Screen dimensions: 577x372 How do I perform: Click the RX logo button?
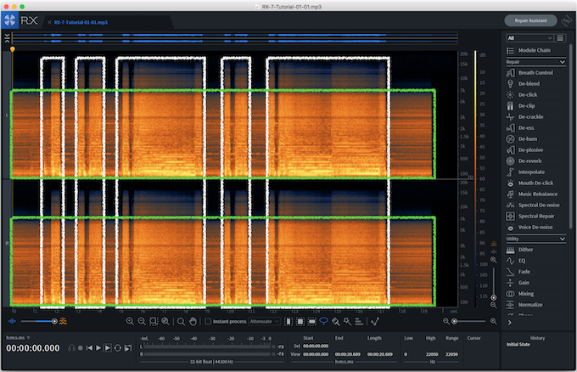(10, 20)
